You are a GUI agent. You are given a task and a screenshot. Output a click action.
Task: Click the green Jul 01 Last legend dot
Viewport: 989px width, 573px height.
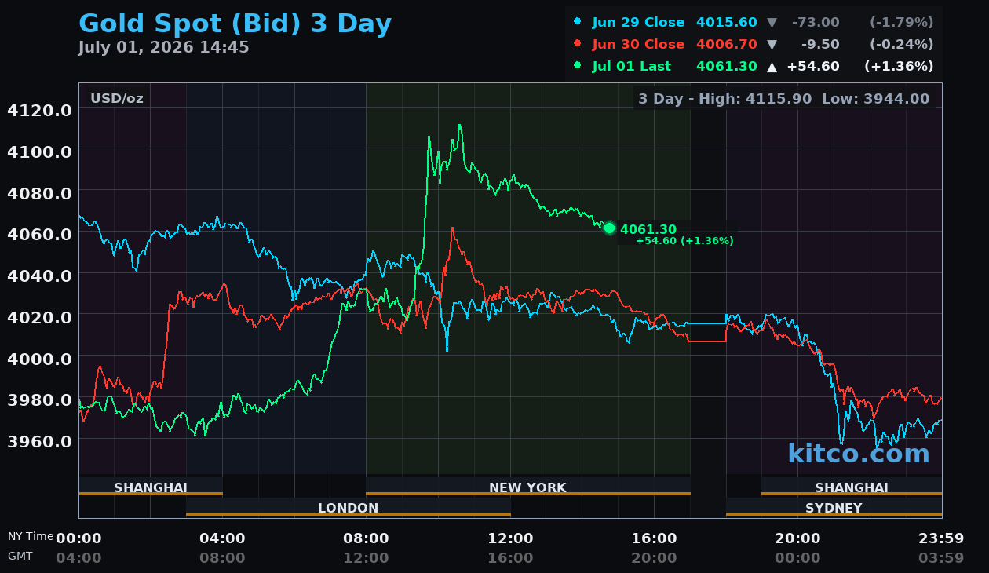[578, 65]
